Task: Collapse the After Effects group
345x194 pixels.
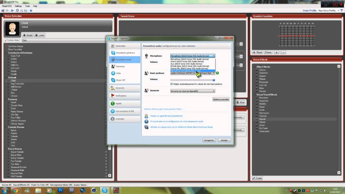Action: pos(255,67)
